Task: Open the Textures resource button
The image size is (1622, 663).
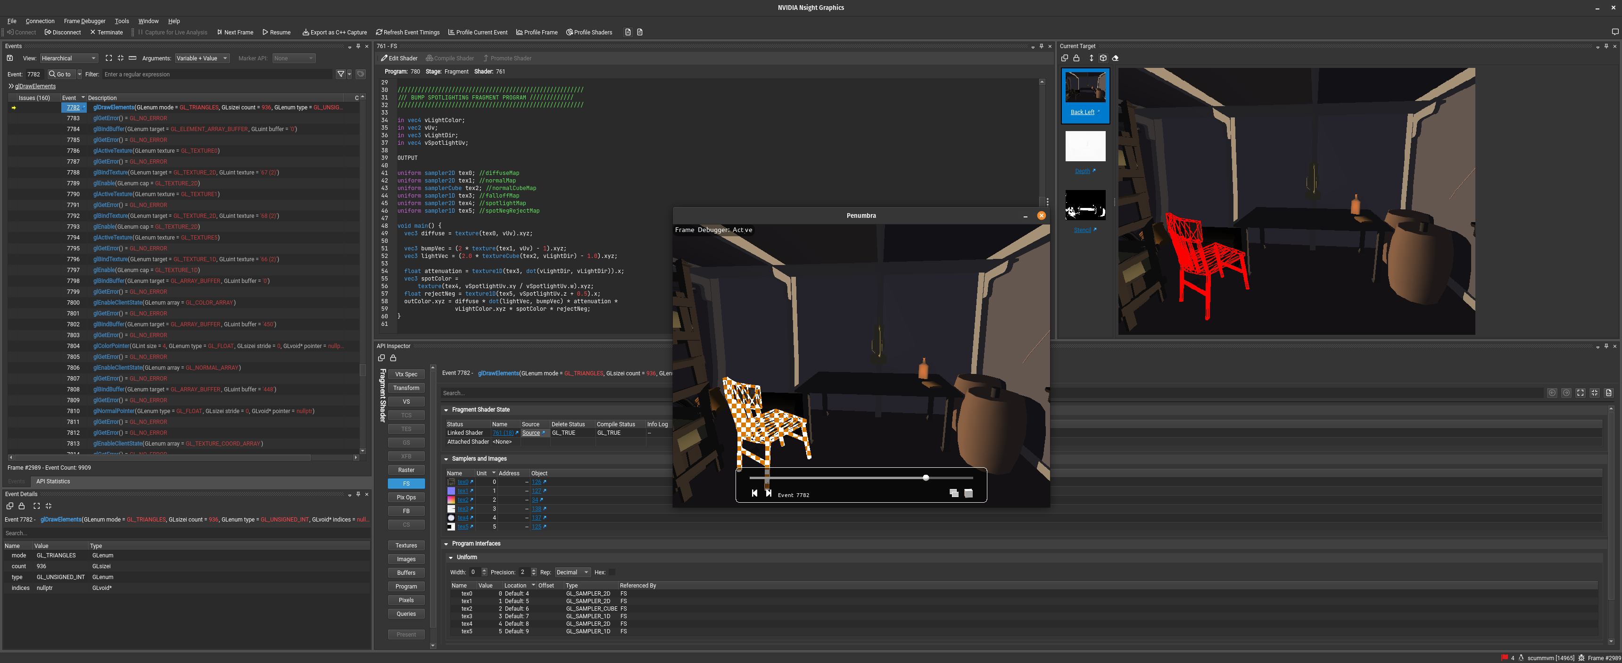Action: [x=406, y=546]
